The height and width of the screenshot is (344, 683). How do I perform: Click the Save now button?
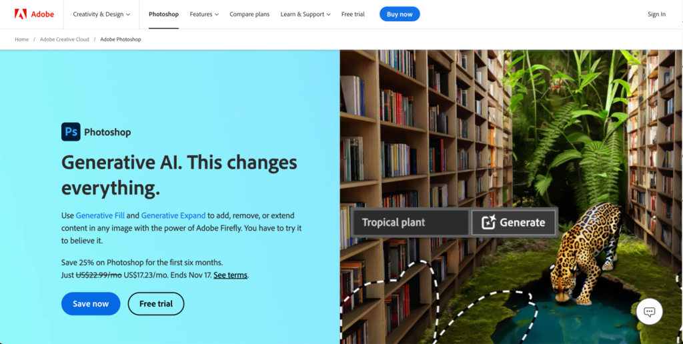pos(91,304)
